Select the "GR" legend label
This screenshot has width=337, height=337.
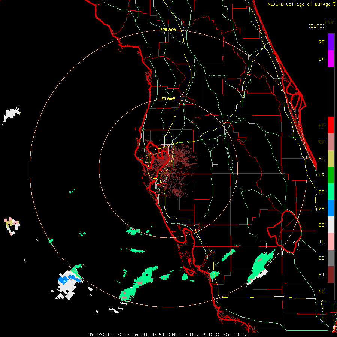[321, 142]
